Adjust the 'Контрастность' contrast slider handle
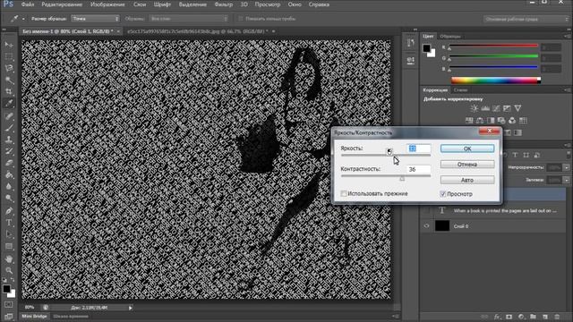The width and height of the screenshot is (573, 322). (x=402, y=179)
